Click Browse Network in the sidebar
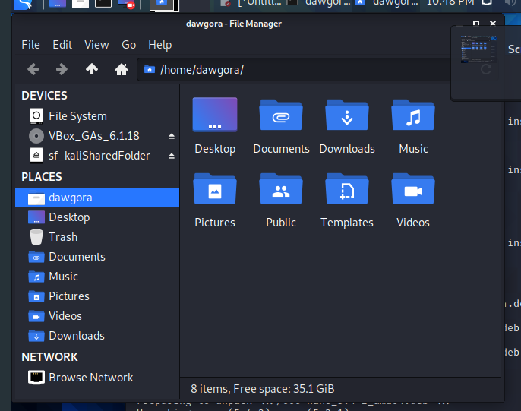This screenshot has width=521, height=411. (x=90, y=378)
